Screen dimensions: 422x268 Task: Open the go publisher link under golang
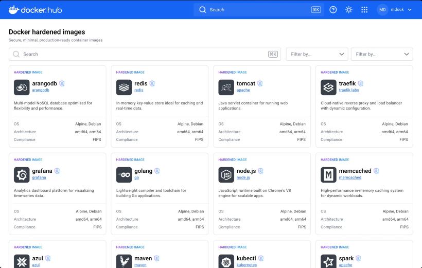point(137,177)
